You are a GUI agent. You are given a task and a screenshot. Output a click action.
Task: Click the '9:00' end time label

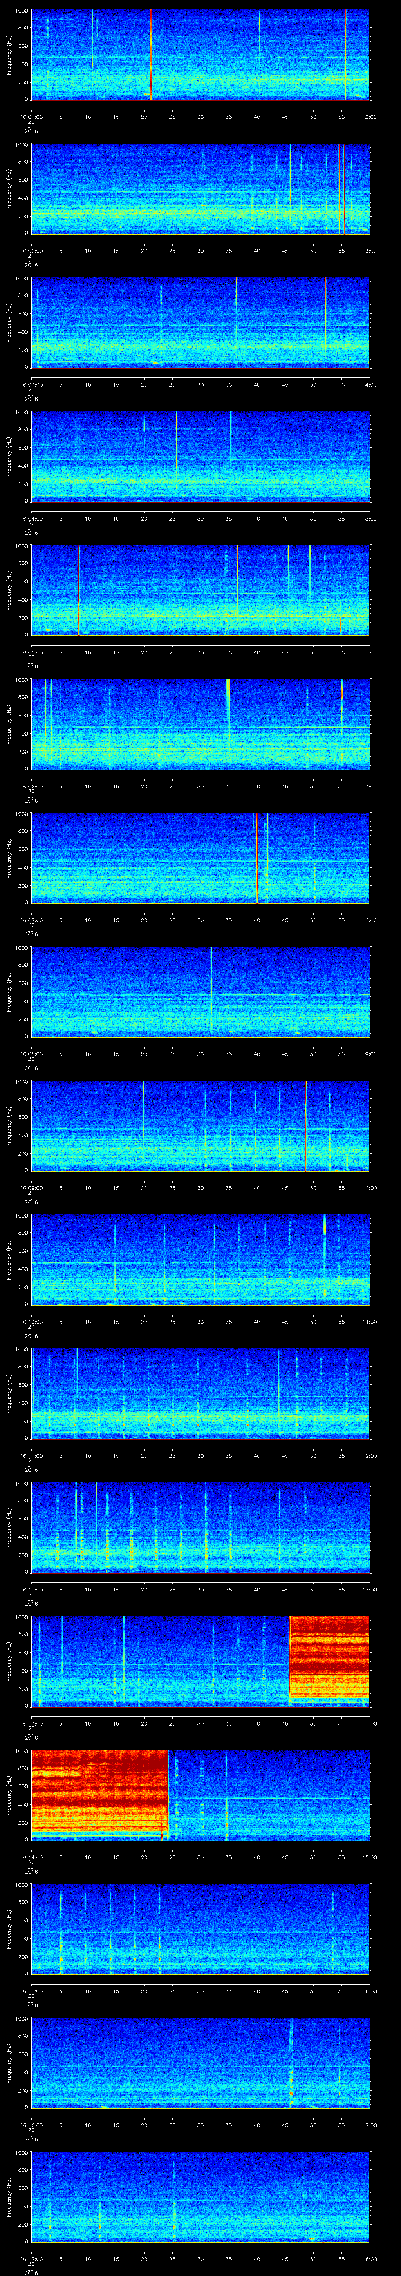370,1054
